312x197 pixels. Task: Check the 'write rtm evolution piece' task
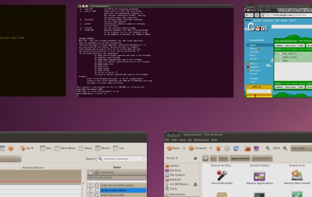tap(97, 185)
